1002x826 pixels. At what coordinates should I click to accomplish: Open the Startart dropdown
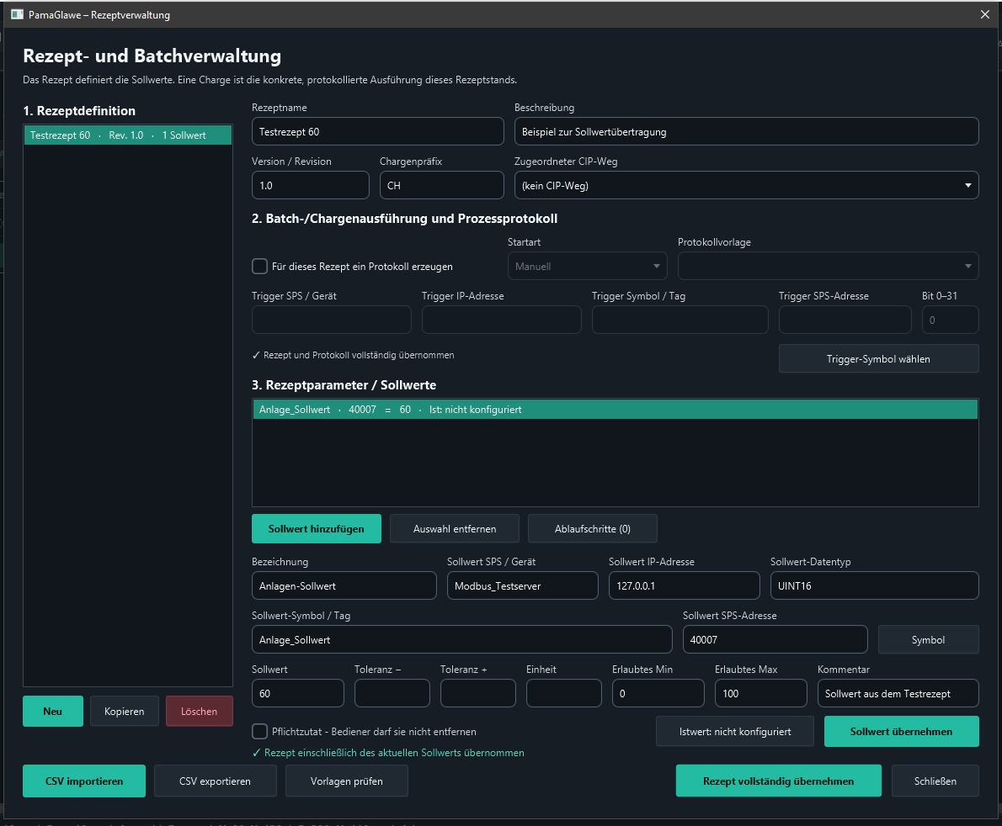tap(587, 266)
